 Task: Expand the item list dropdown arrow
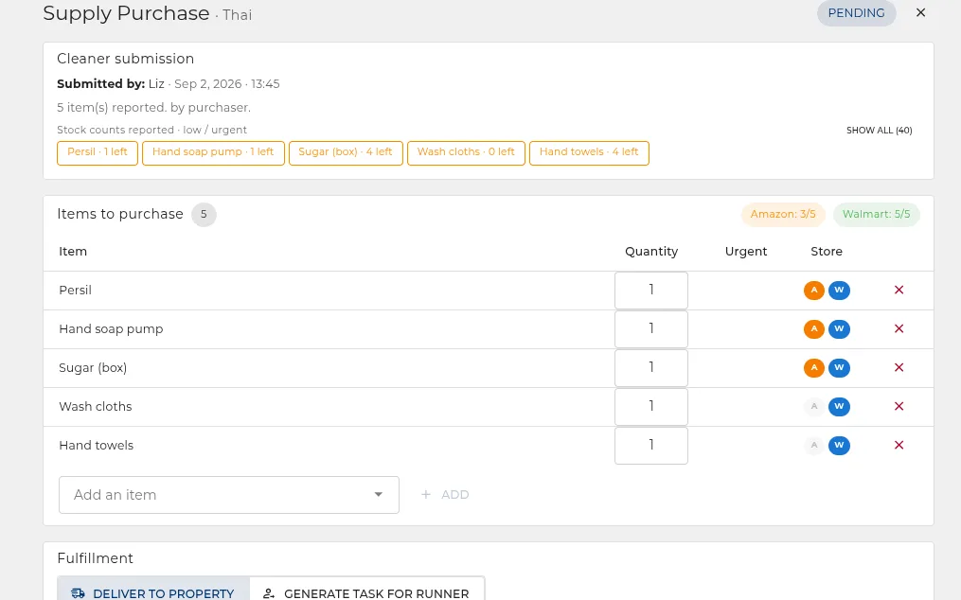click(378, 495)
